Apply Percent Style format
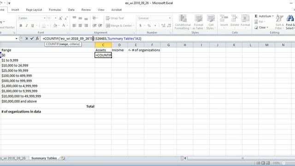This screenshot has width=295, height=166. [149, 26]
